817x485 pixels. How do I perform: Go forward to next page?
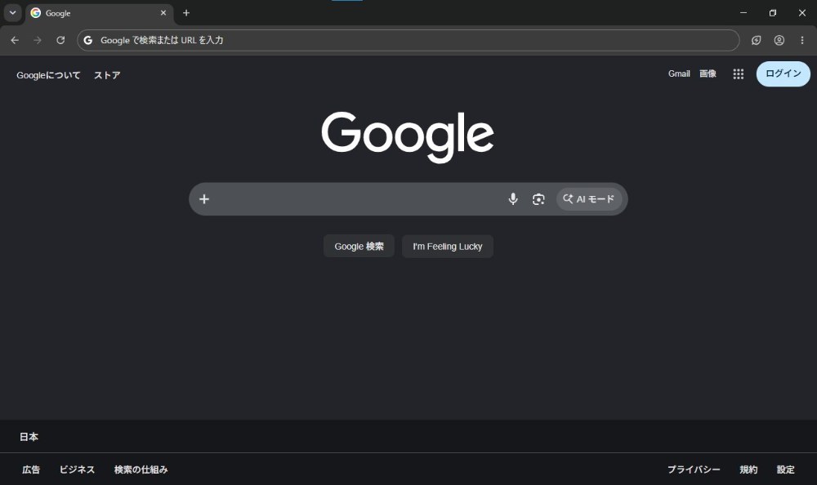38,40
